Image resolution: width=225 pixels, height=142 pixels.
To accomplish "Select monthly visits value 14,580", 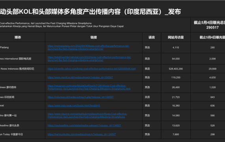I will pyautogui.click(x=176, y=116).
